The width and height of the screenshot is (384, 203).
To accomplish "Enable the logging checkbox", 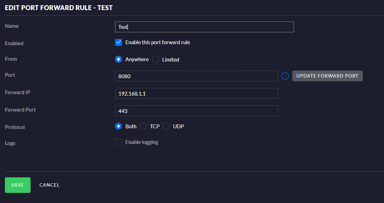I will (119, 142).
